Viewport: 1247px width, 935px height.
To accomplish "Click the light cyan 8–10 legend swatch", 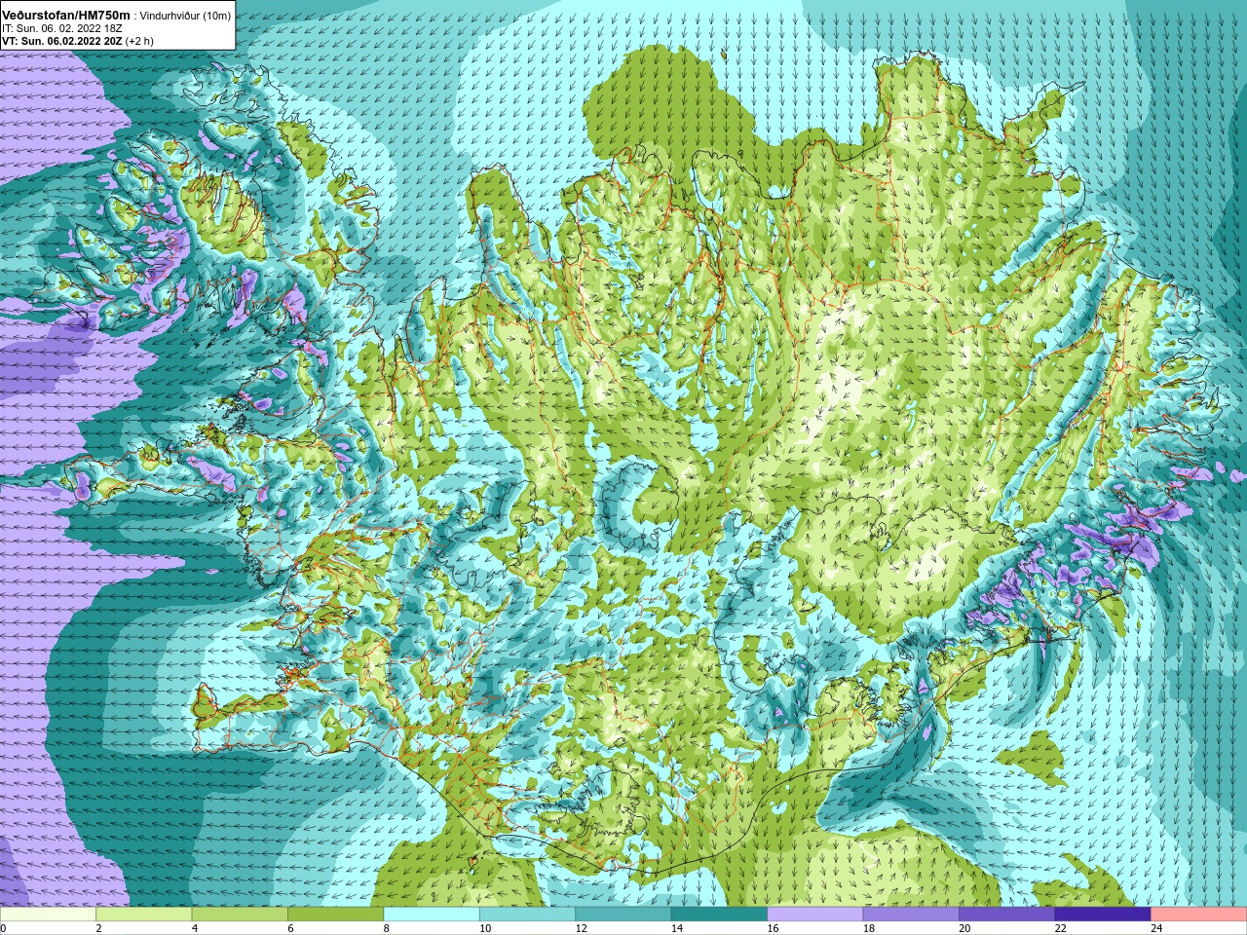I will (x=432, y=915).
